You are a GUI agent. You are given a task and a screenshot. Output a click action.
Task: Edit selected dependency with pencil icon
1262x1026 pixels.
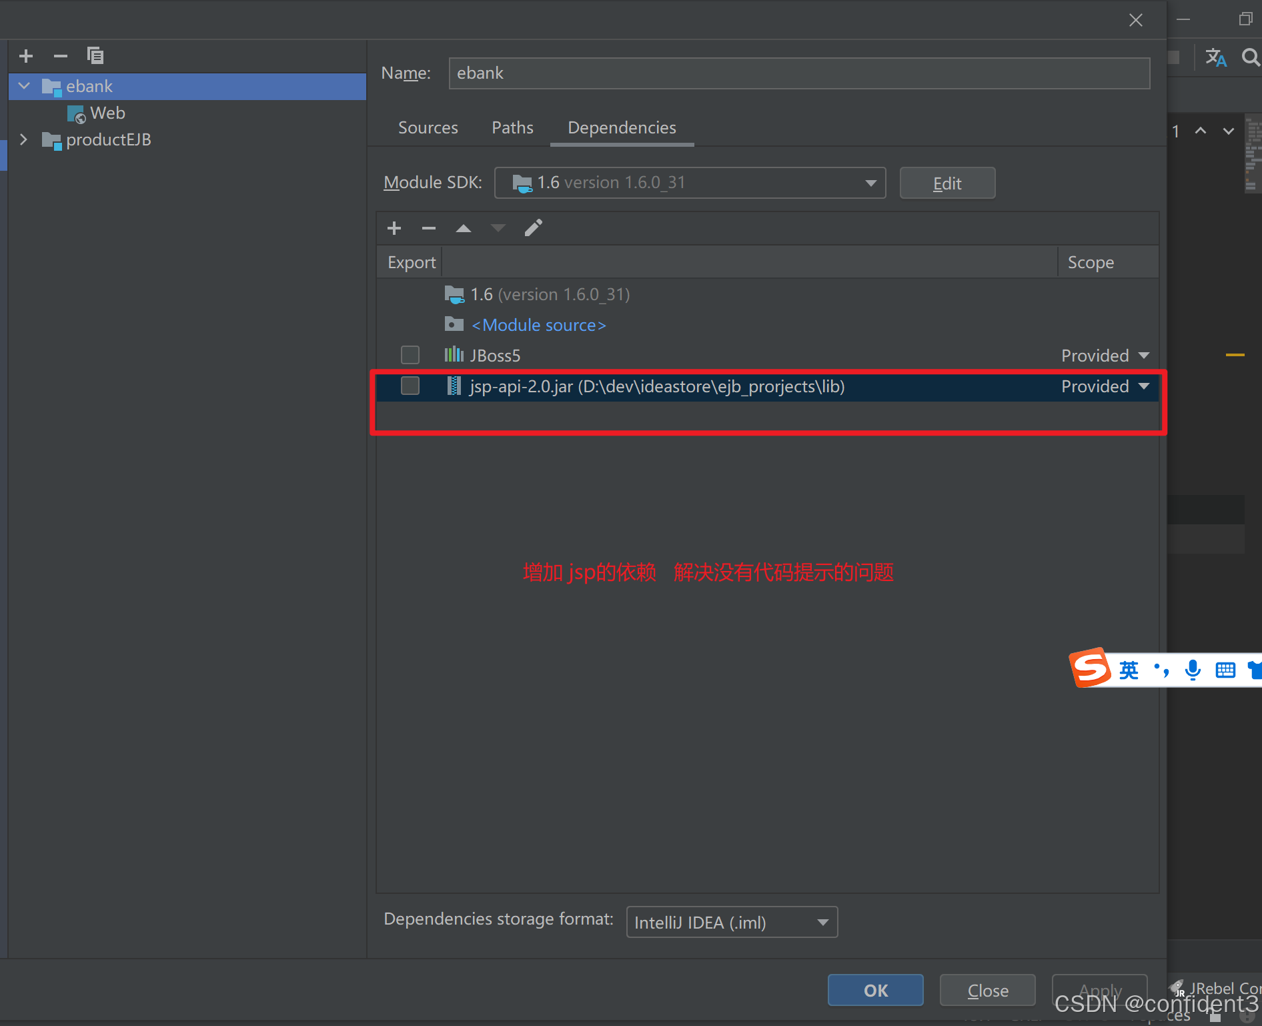533,228
